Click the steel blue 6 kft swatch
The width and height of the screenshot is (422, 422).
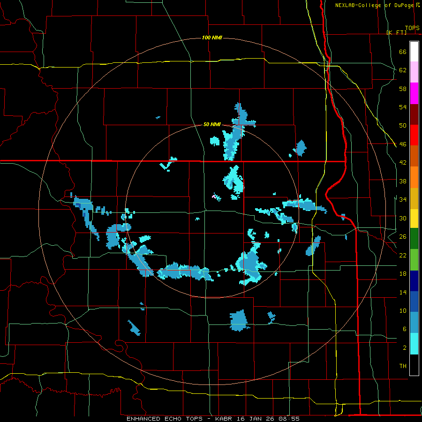click(414, 323)
